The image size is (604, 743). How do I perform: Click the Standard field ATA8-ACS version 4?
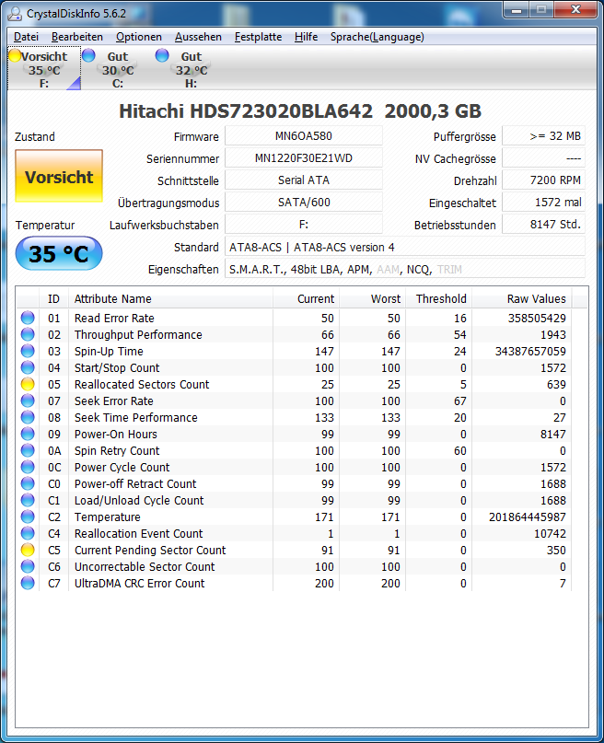(x=405, y=247)
